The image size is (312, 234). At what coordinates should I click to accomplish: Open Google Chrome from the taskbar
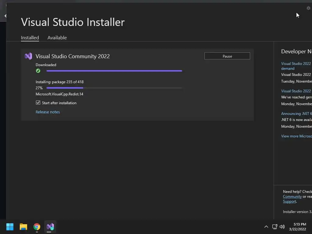point(37,227)
